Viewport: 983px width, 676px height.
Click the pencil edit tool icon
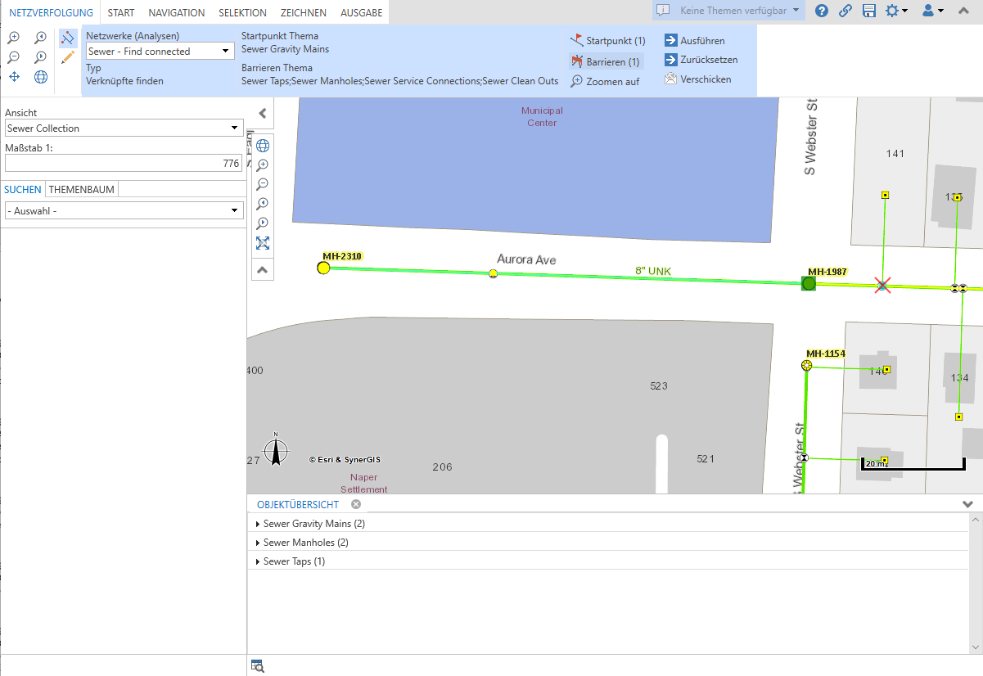[68, 58]
